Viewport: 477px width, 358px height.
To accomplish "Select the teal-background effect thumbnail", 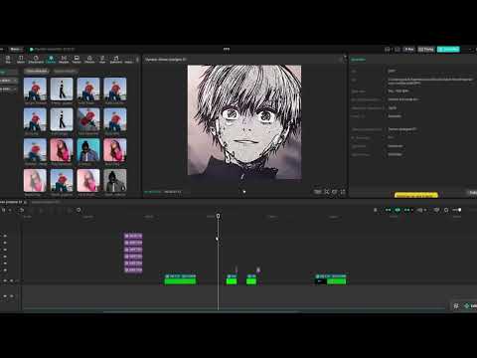I will click(88, 150).
